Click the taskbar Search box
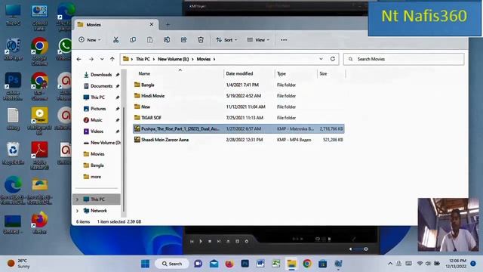 click(x=172, y=264)
